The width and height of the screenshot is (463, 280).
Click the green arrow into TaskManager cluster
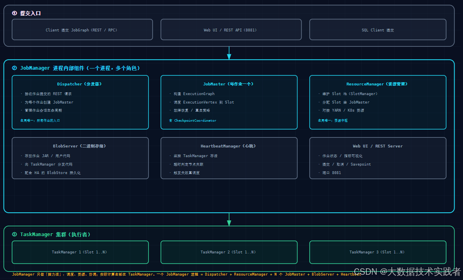(x=229, y=220)
